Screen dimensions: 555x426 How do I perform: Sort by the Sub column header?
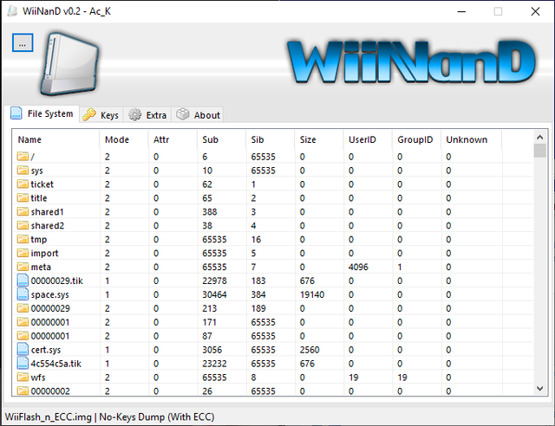[x=222, y=139]
